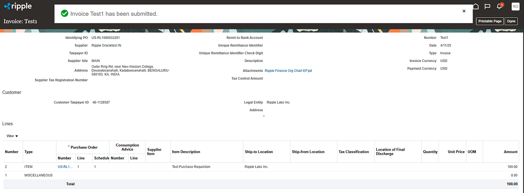This screenshot has width=524, height=193.
Task: Click the 0.00 amount in MISCELLANEOUS row
Action: (x=514, y=175)
